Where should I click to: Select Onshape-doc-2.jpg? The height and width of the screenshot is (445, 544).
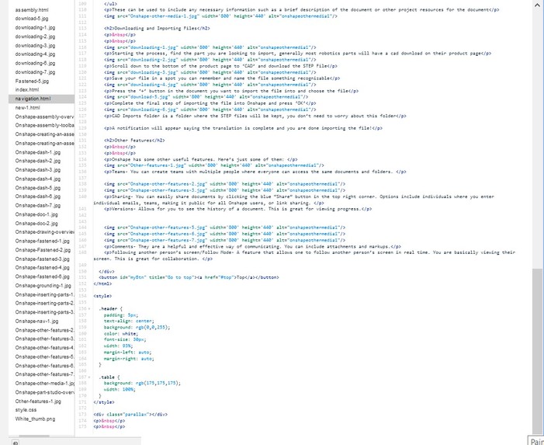(x=36, y=224)
